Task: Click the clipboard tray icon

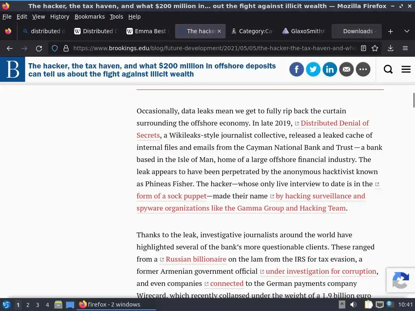Action: (368, 305)
